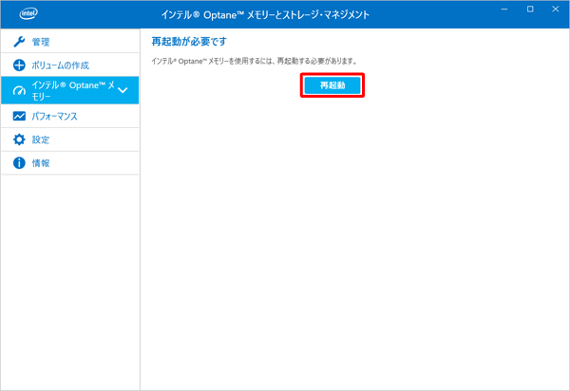Maximize the Optane management window
This screenshot has width=570, height=391.
[x=530, y=9]
